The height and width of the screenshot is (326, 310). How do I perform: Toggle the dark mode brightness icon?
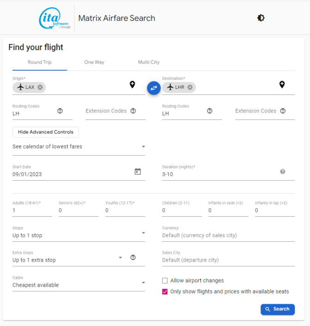pyautogui.click(x=261, y=18)
